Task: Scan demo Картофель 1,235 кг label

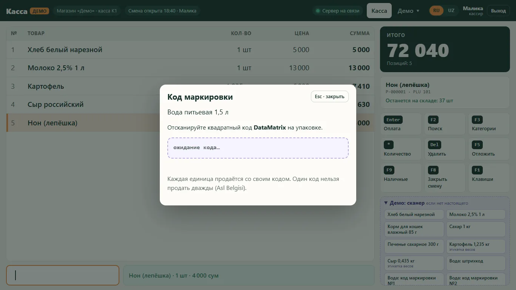Action: [476, 247]
